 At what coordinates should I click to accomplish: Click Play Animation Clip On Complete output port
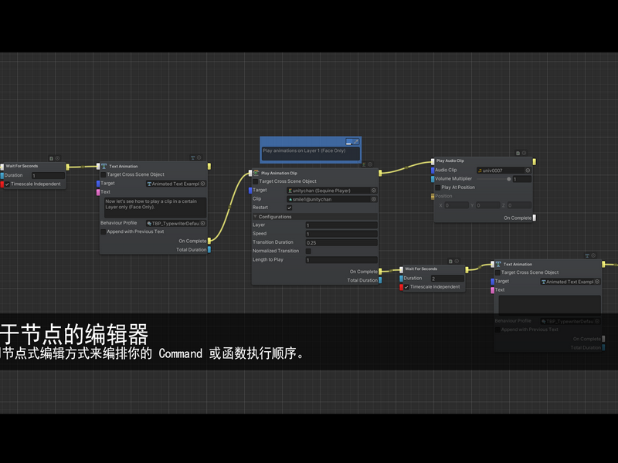coord(380,272)
